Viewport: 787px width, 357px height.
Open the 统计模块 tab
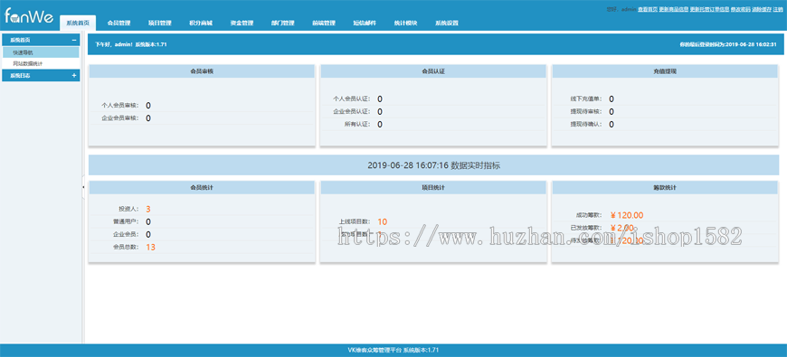click(405, 23)
